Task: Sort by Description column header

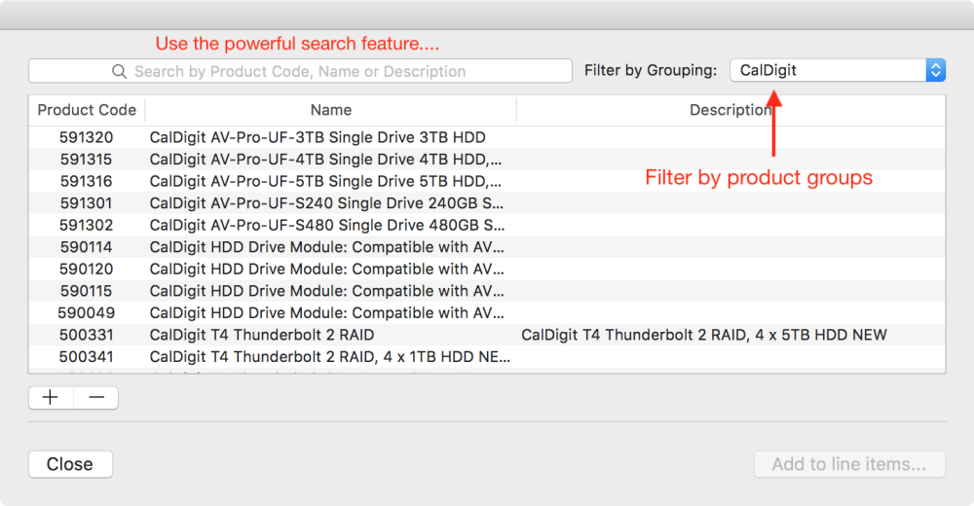Action: (x=730, y=110)
